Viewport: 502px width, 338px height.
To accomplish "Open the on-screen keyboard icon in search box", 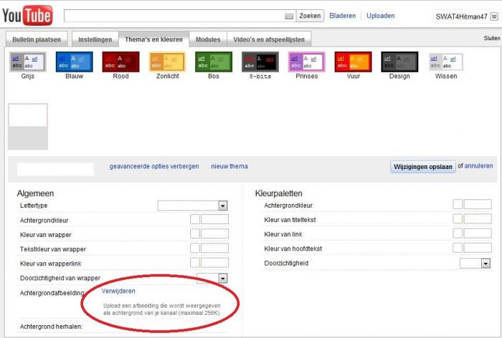I will [x=289, y=16].
